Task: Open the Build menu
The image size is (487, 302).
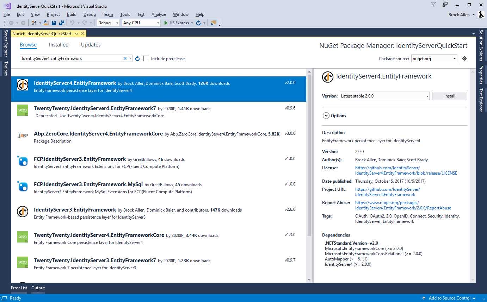Action: pyautogui.click(x=72, y=14)
